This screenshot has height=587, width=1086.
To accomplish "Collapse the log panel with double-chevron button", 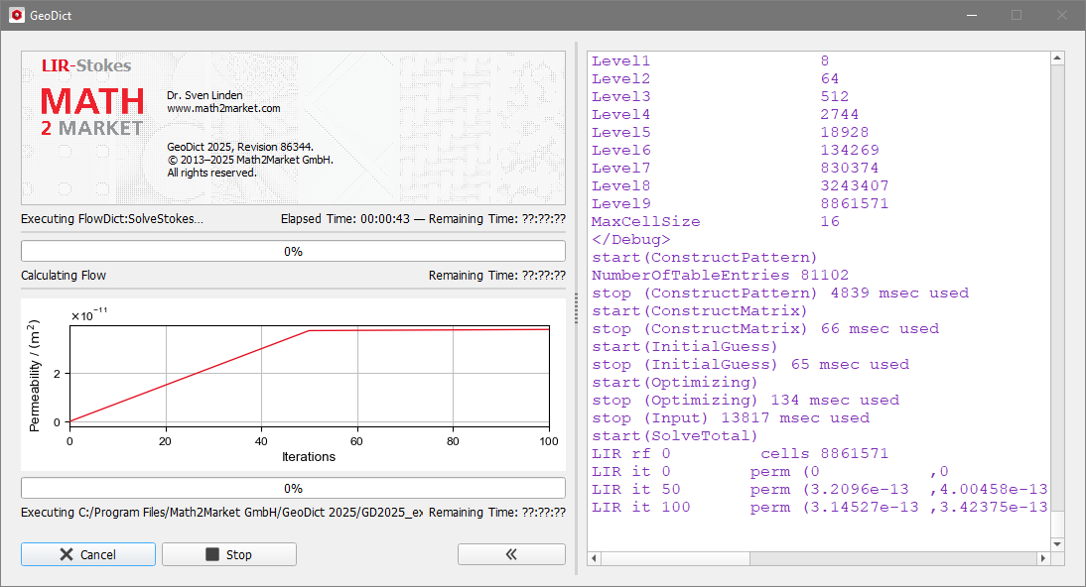I will pos(511,554).
